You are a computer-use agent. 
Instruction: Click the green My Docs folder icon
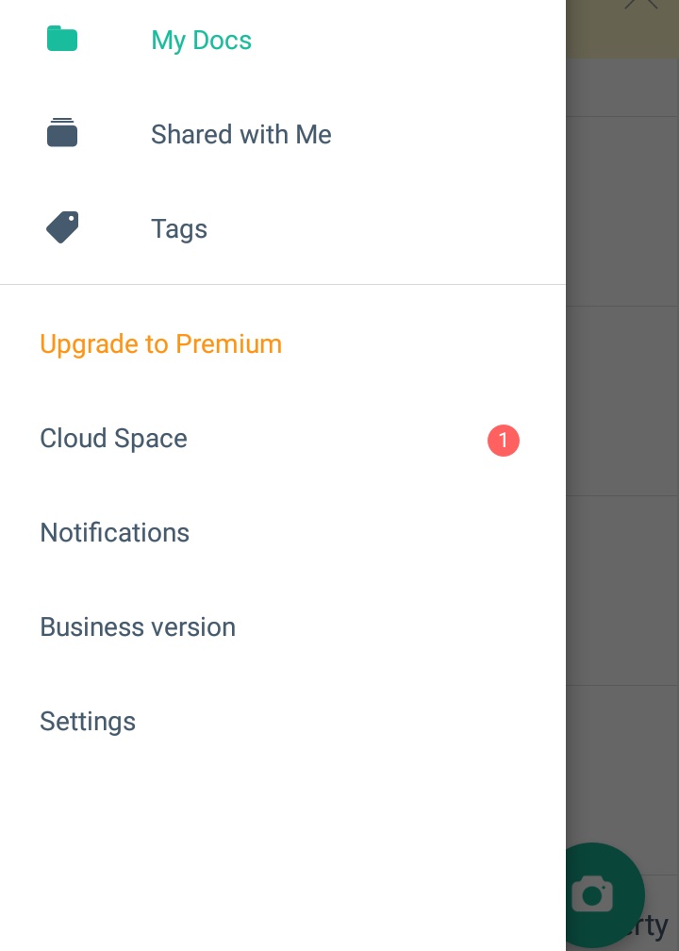click(62, 40)
